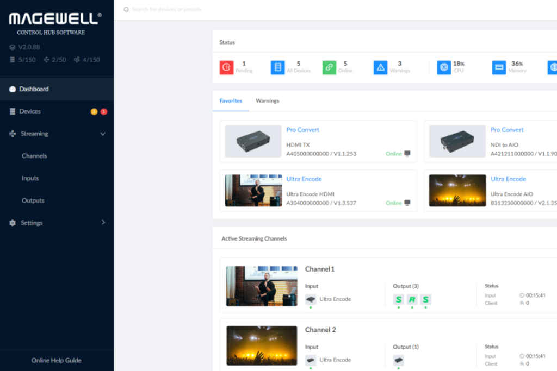Open the Pro Convert NDI to AIO link
Viewport: 557px width, 371px height.
point(507,130)
